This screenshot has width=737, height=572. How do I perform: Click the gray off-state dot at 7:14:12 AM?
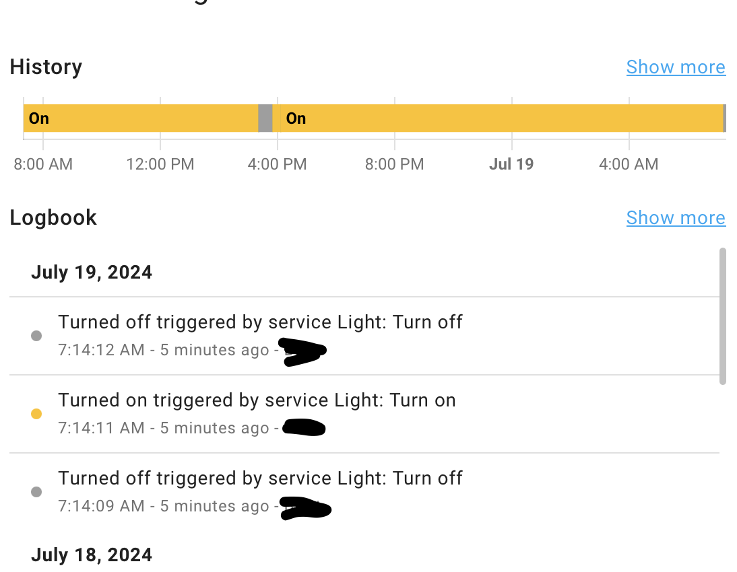(x=36, y=336)
